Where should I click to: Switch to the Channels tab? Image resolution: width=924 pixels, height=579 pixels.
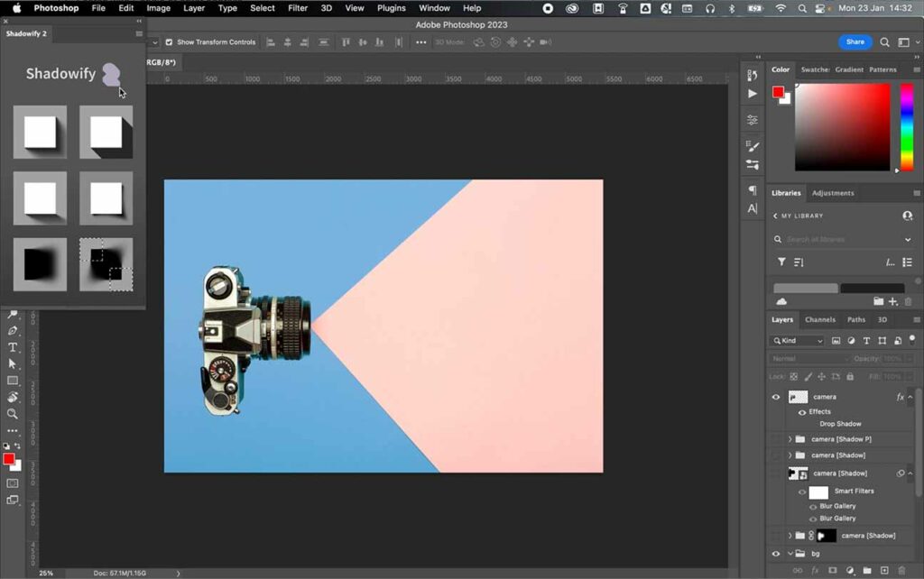820,319
